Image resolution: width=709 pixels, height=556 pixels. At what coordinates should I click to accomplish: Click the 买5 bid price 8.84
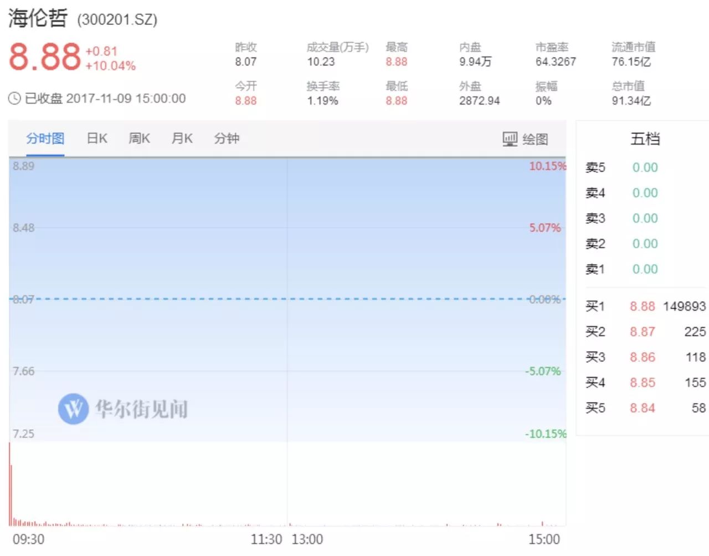pos(642,409)
